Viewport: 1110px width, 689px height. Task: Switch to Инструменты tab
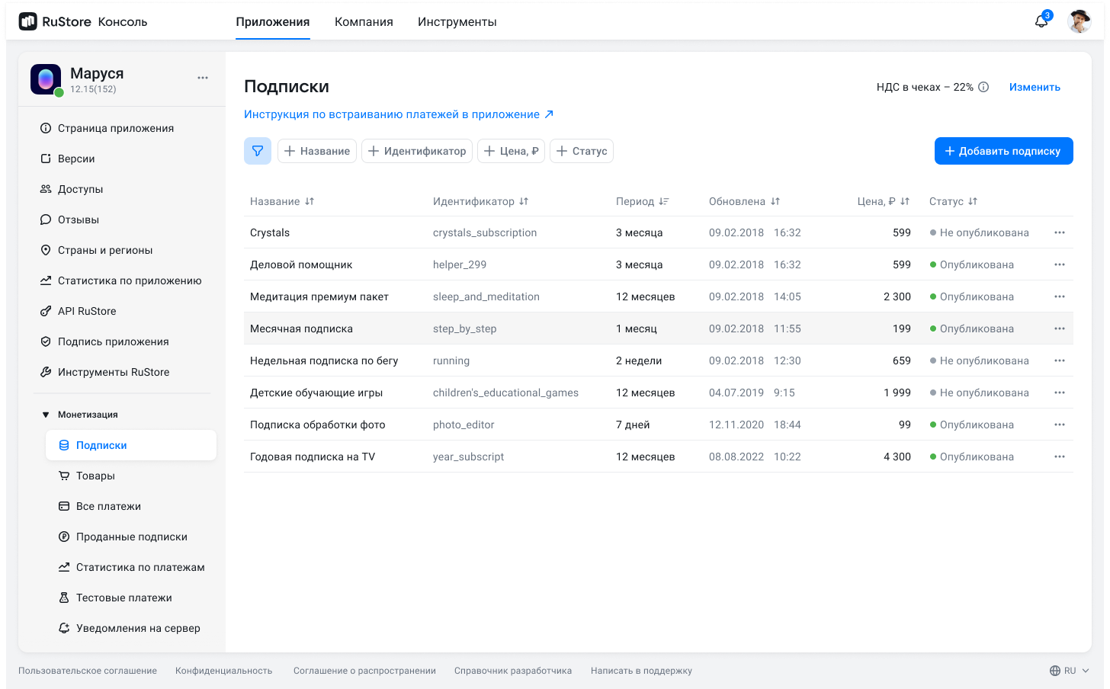457,21
